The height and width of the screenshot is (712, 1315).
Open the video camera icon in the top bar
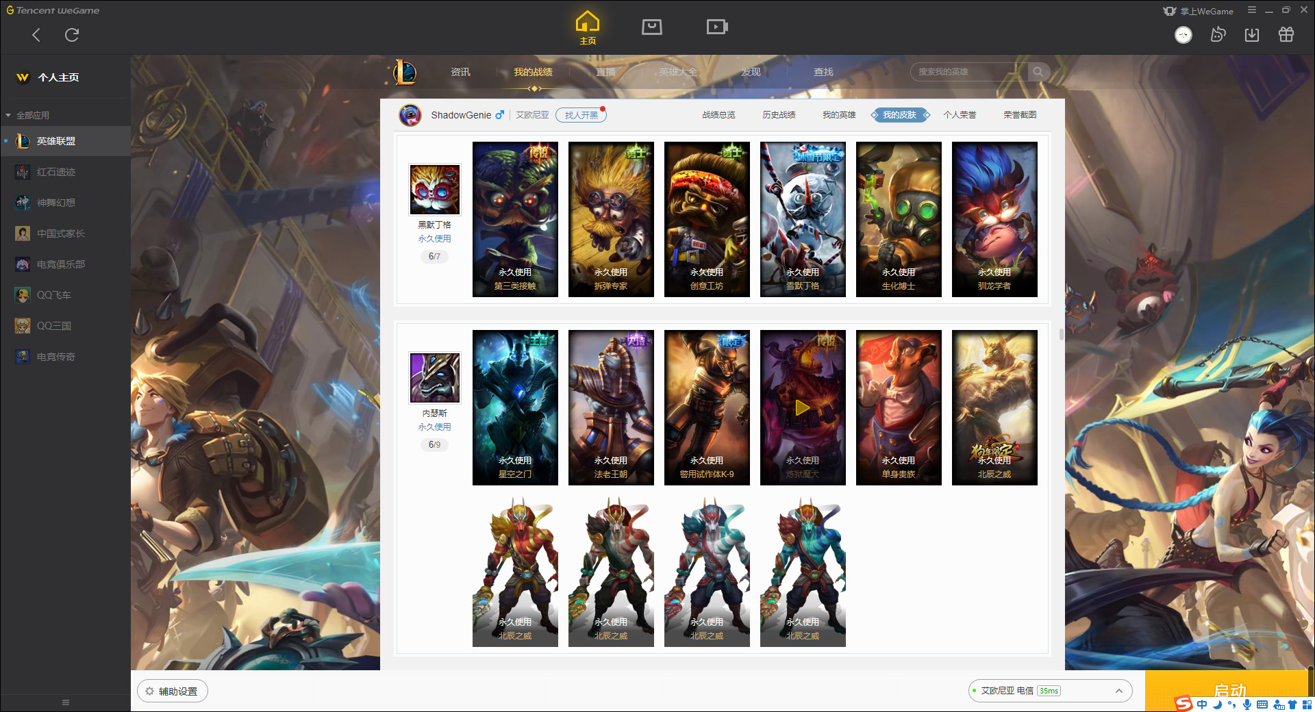(x=717, y=27)
